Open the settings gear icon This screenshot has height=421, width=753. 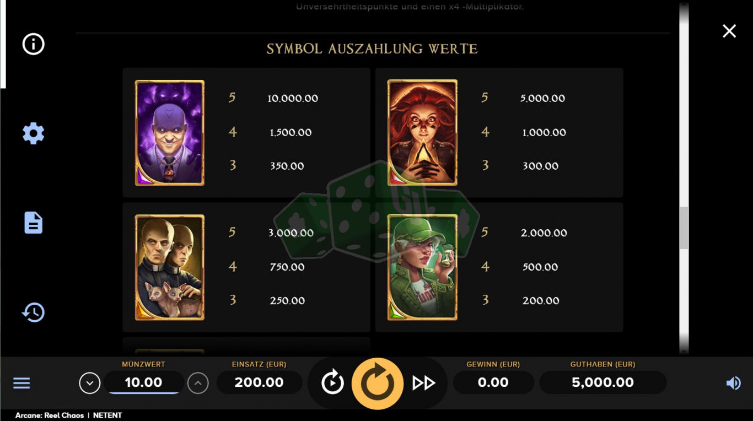pos(33,133)
